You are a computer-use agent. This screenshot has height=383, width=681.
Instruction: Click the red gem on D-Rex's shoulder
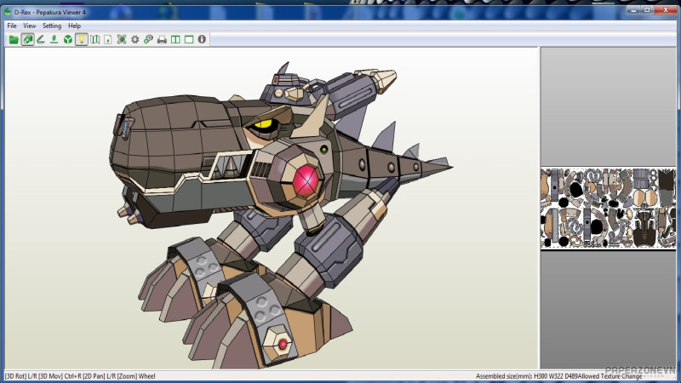(x=306, y=180)
